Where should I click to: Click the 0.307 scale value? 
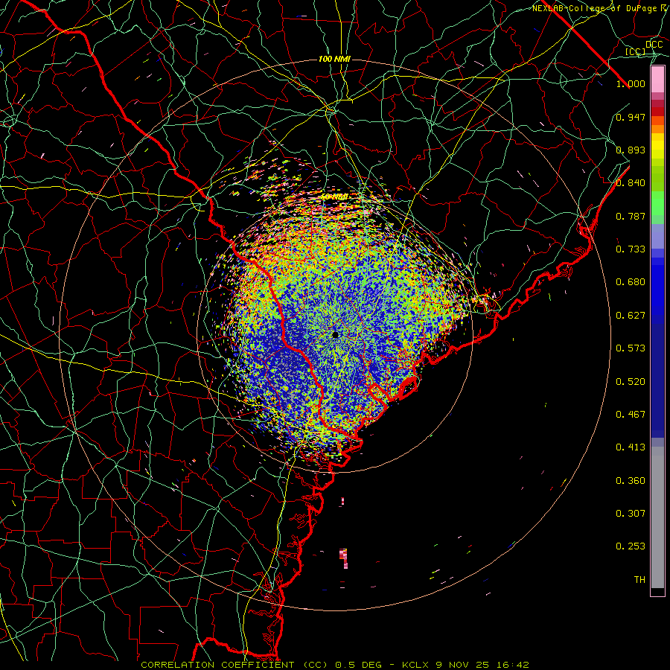(x=631, y=514)
